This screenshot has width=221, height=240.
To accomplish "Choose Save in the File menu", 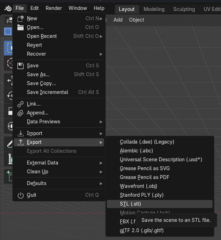I will (x=59, y=66).
